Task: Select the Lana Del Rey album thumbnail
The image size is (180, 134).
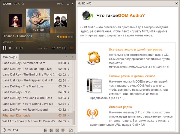Action: [16, 21]
